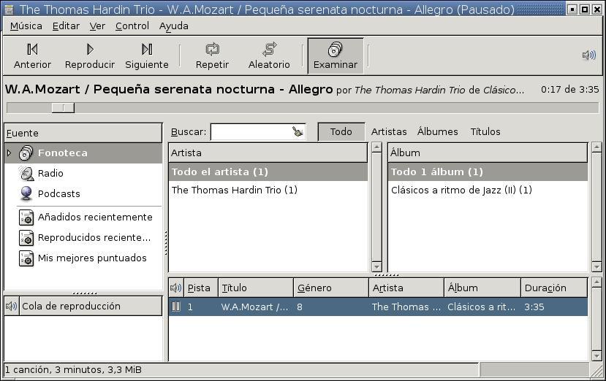Open the Música menu
This screenshot has width=606, height=381.
(26, 26)
